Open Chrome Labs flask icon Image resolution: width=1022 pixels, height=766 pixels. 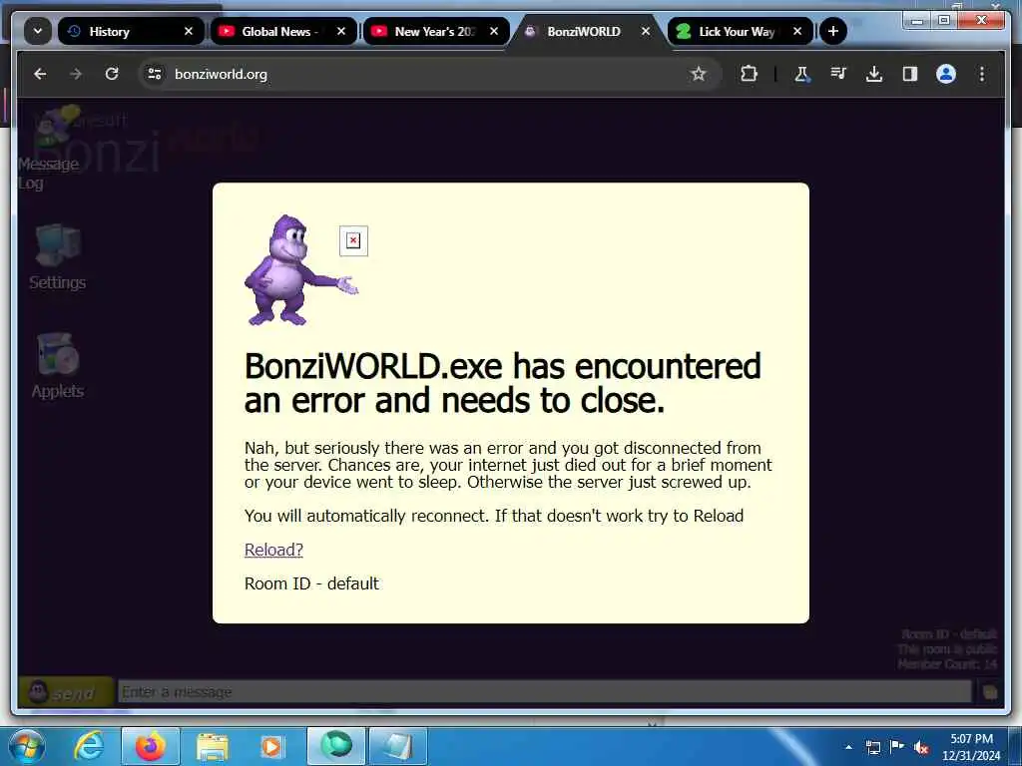[802, 74]
